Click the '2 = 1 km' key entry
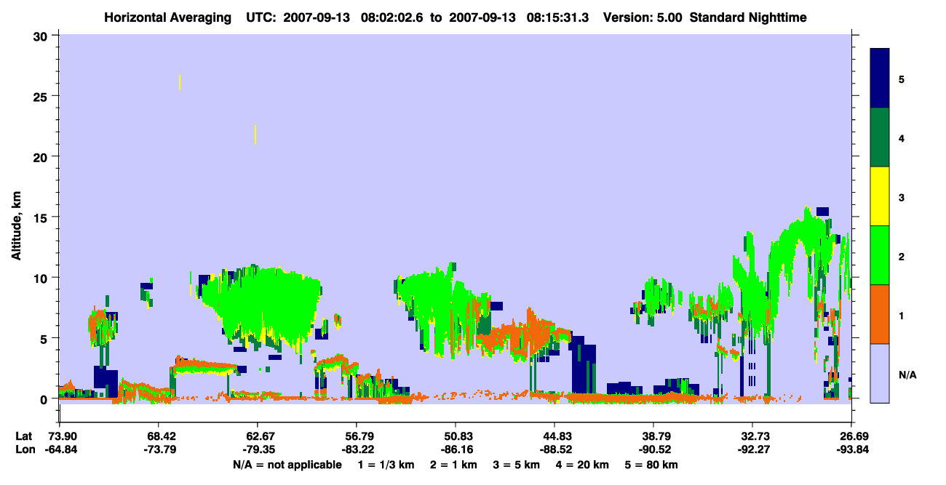The image size is (946, 485). point(453,465)
